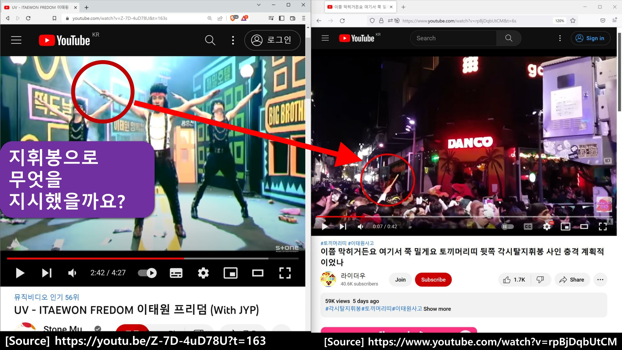This screenshot has width=622, height=350.
Task: Open theater mode in the UV video player
Action: [258, 273]
